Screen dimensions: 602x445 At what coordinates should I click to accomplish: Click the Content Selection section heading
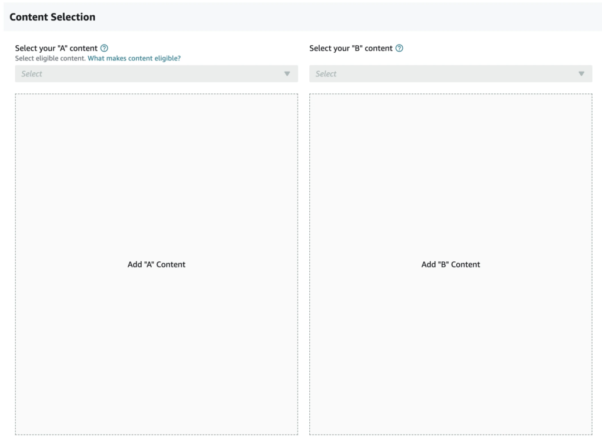52,17
